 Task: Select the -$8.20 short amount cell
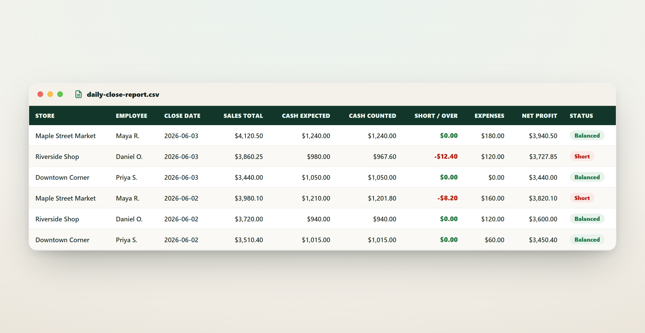click(447, 198)
